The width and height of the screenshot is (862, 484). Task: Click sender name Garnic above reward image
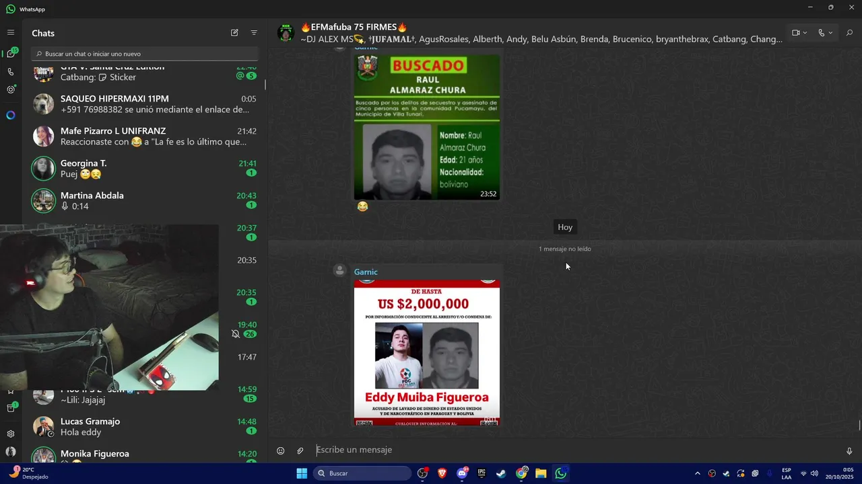click(366, 272)
